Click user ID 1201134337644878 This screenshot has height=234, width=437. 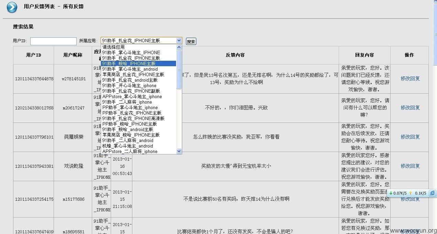[x=34, y=79]
